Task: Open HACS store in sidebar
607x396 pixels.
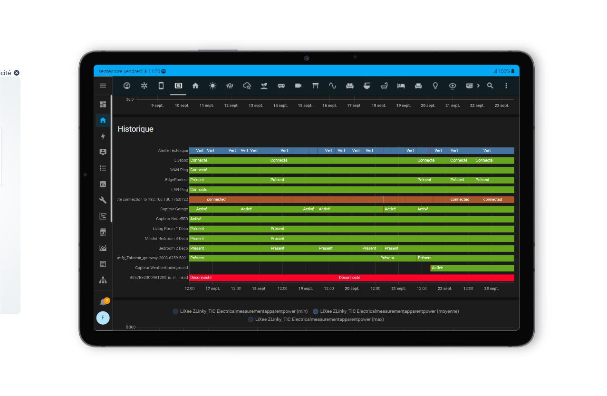Action: click(103, 232)
